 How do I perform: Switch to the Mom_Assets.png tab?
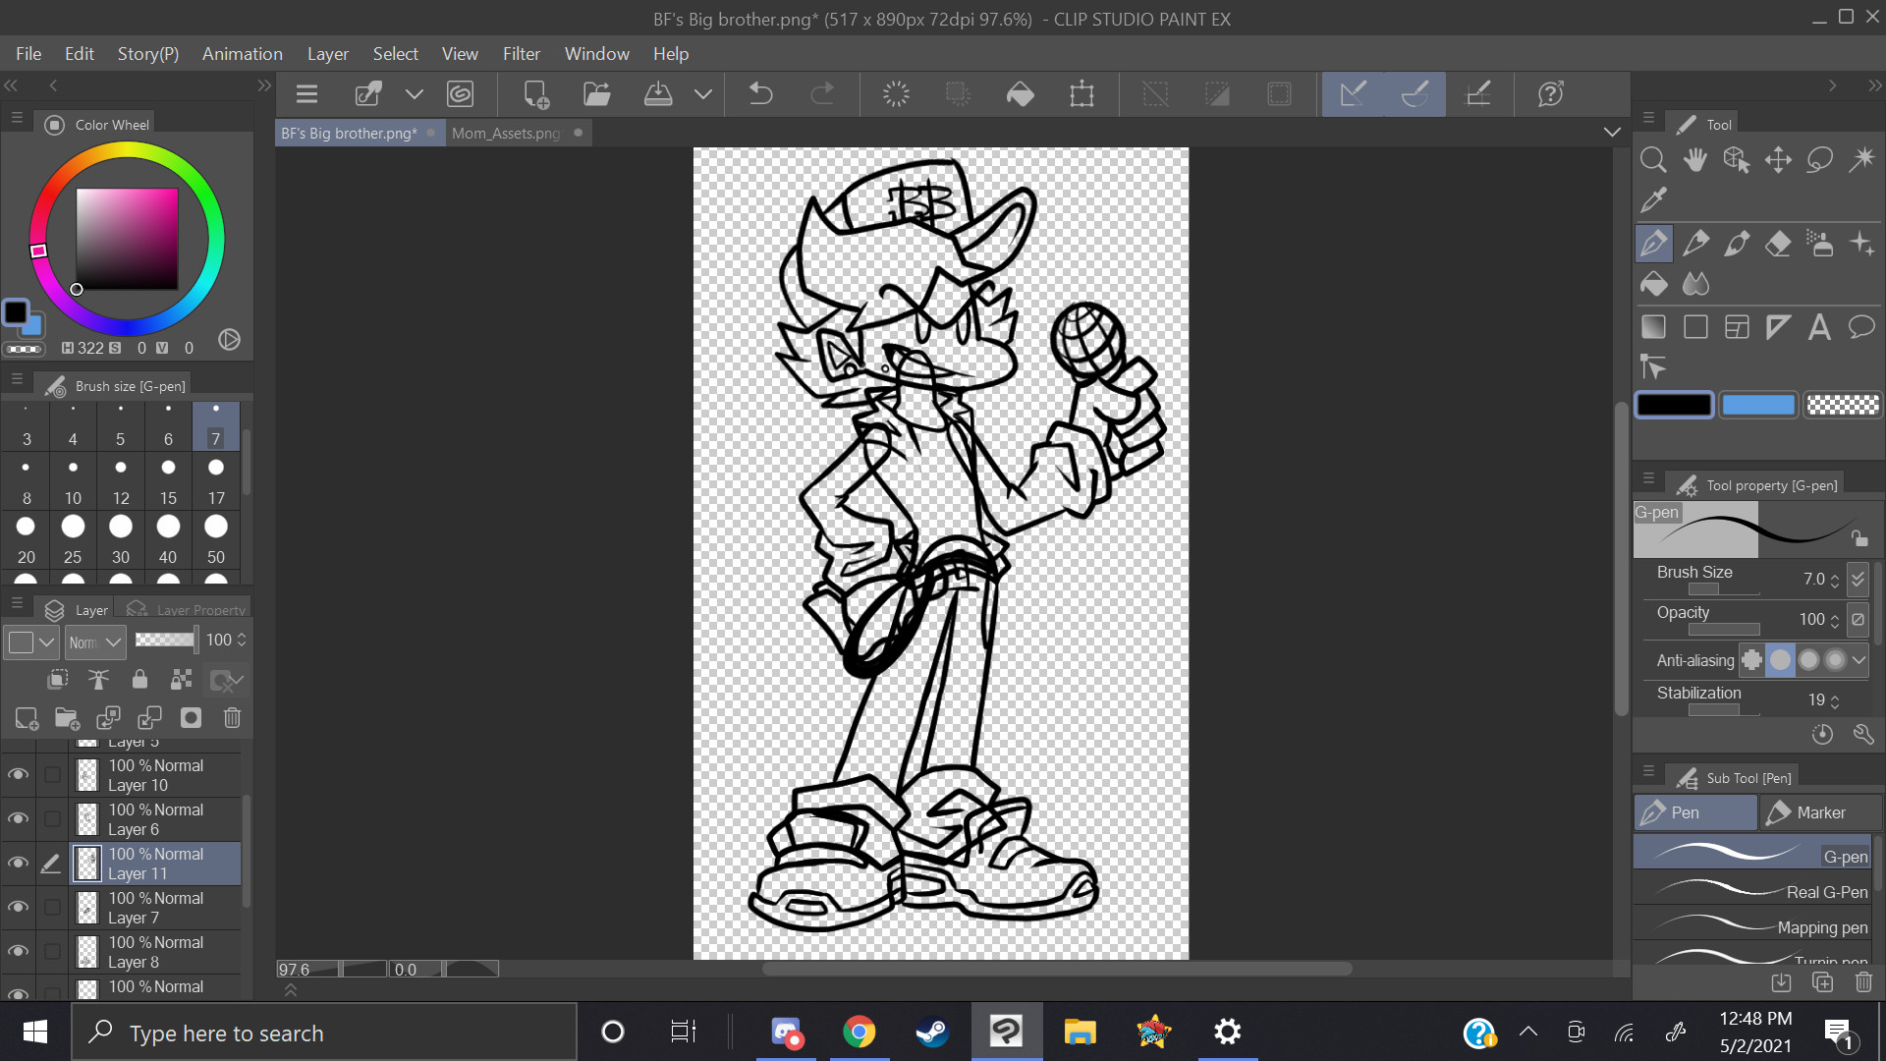[506, 133]
